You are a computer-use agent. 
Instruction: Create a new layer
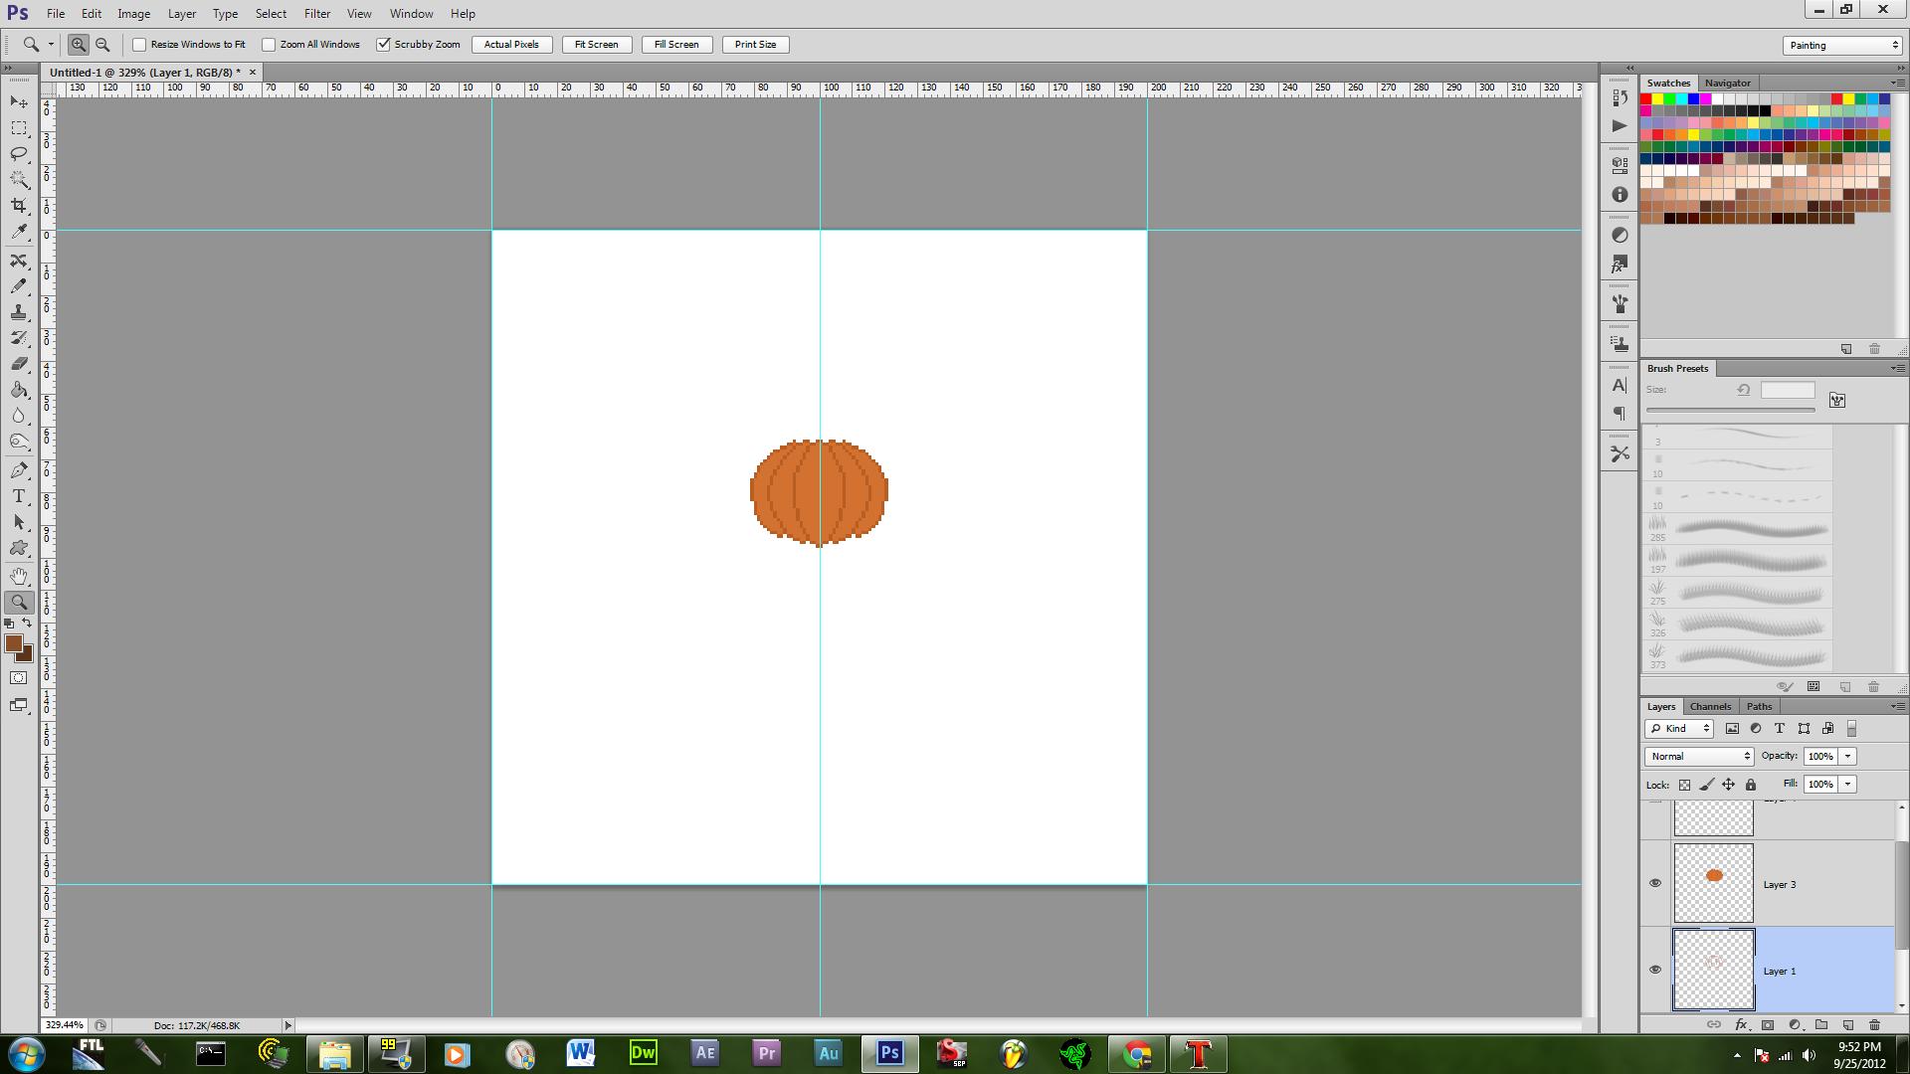click(1848, 1024)
